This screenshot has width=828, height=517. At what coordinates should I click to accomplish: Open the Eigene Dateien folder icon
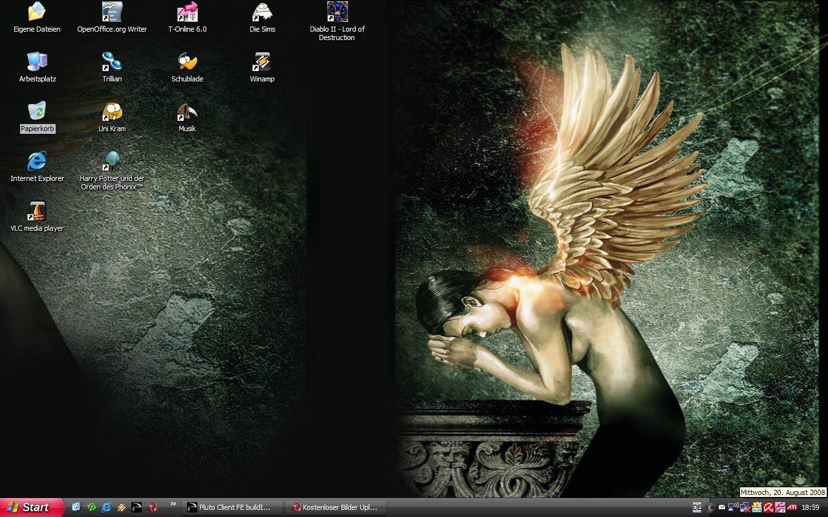37,12
